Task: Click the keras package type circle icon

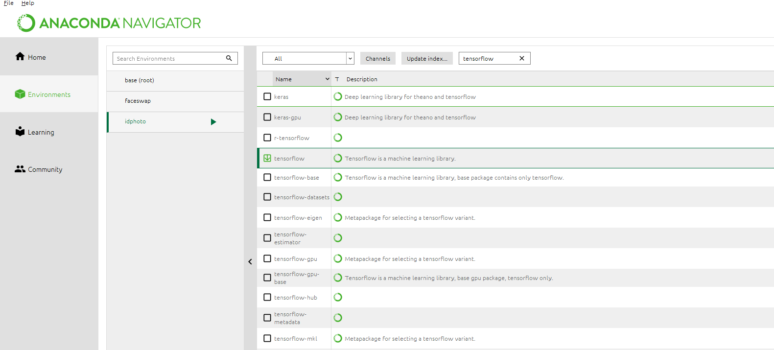Action: [x=338, y=96]
